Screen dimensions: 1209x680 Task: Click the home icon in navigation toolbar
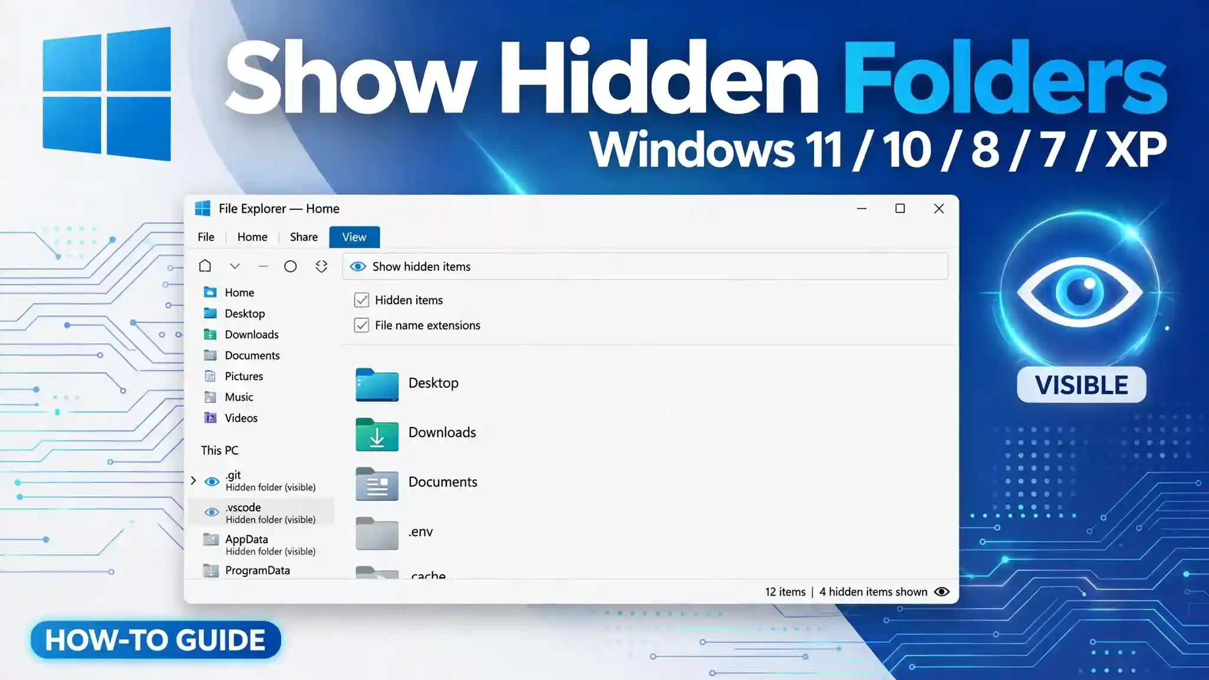tap(205, 266)
